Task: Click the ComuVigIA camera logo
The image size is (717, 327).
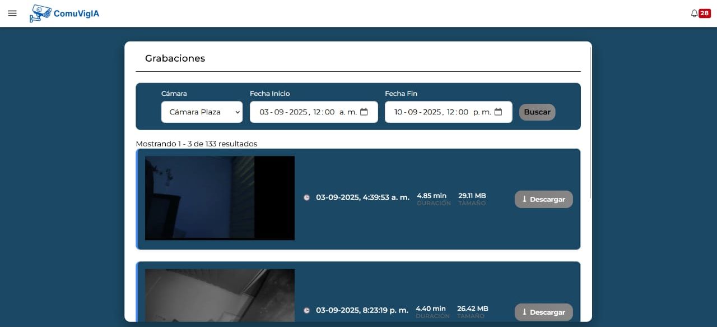Action: pyautogui.click(x=40, y=13)
